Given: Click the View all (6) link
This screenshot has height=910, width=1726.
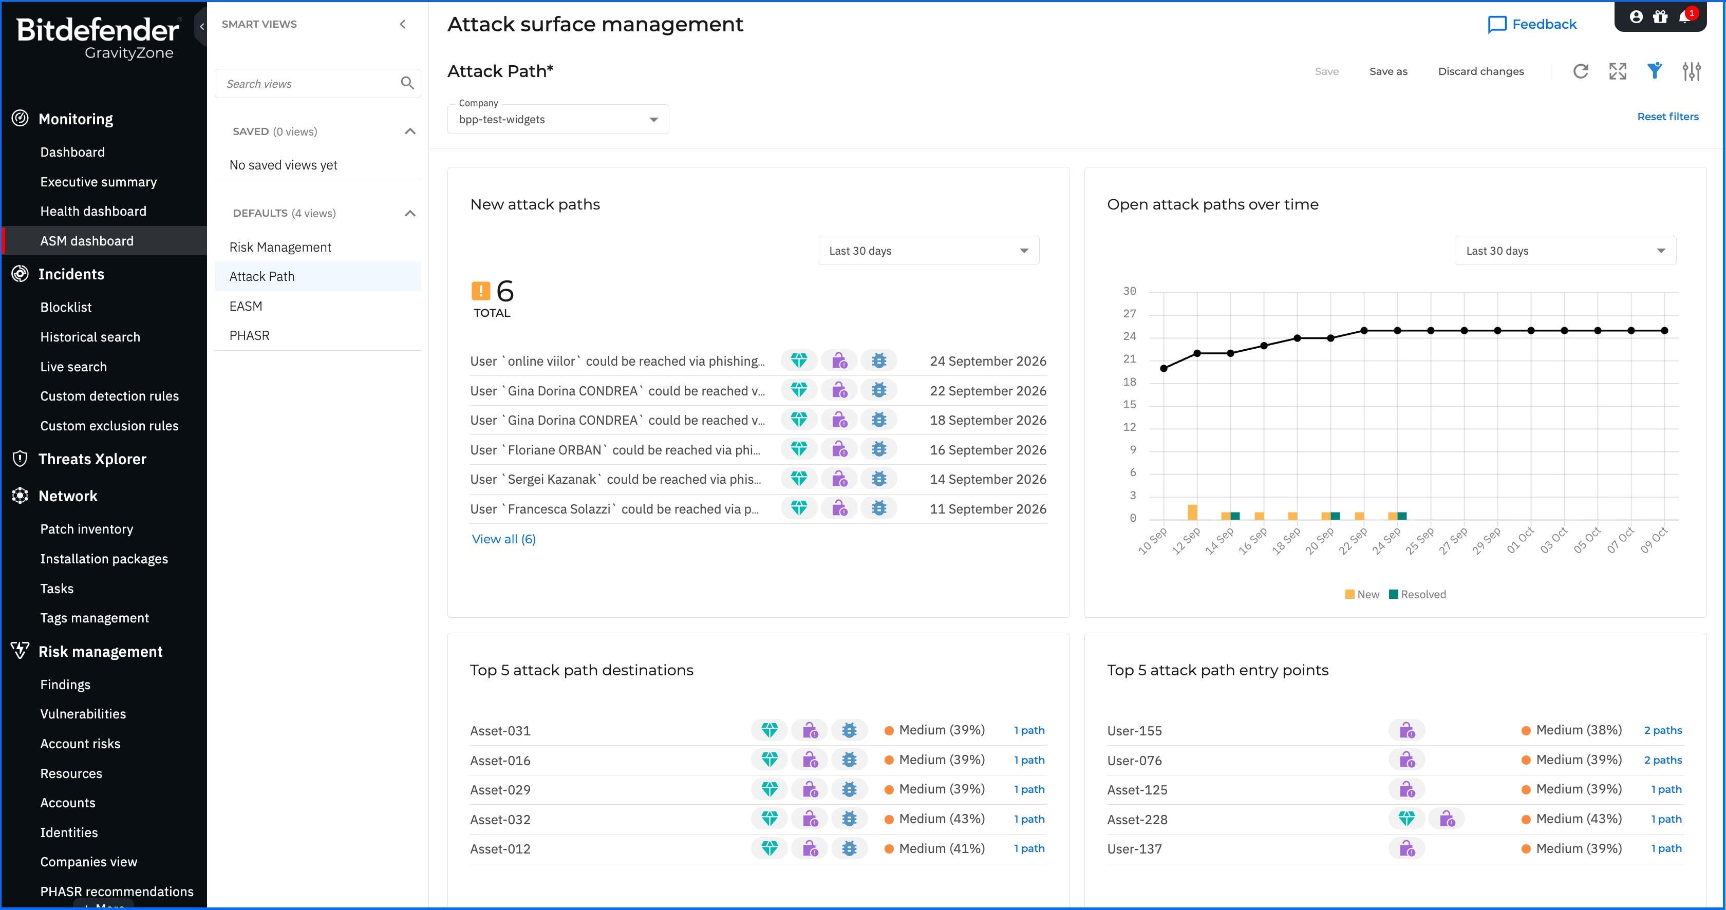Looking at the screenshot, I should [503, 539].
